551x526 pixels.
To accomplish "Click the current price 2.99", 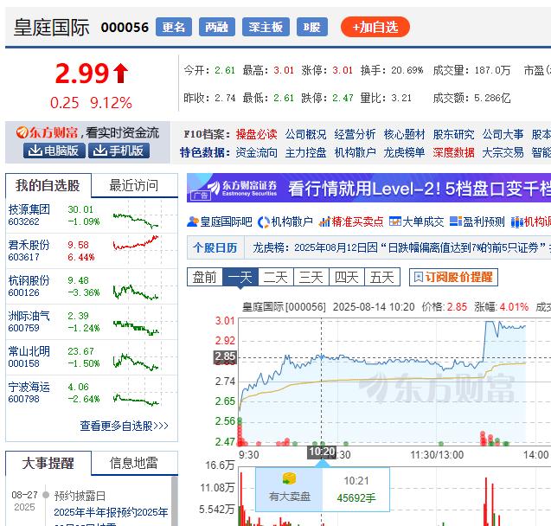I will [82, 73].
